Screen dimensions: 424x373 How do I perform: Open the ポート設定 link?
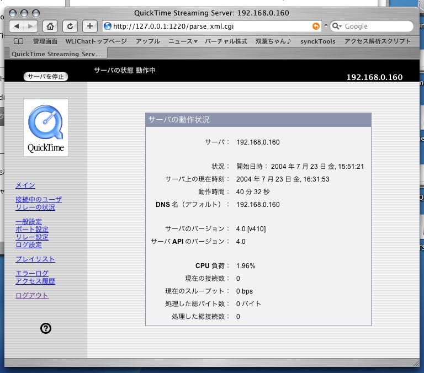(x=32, y=229)
